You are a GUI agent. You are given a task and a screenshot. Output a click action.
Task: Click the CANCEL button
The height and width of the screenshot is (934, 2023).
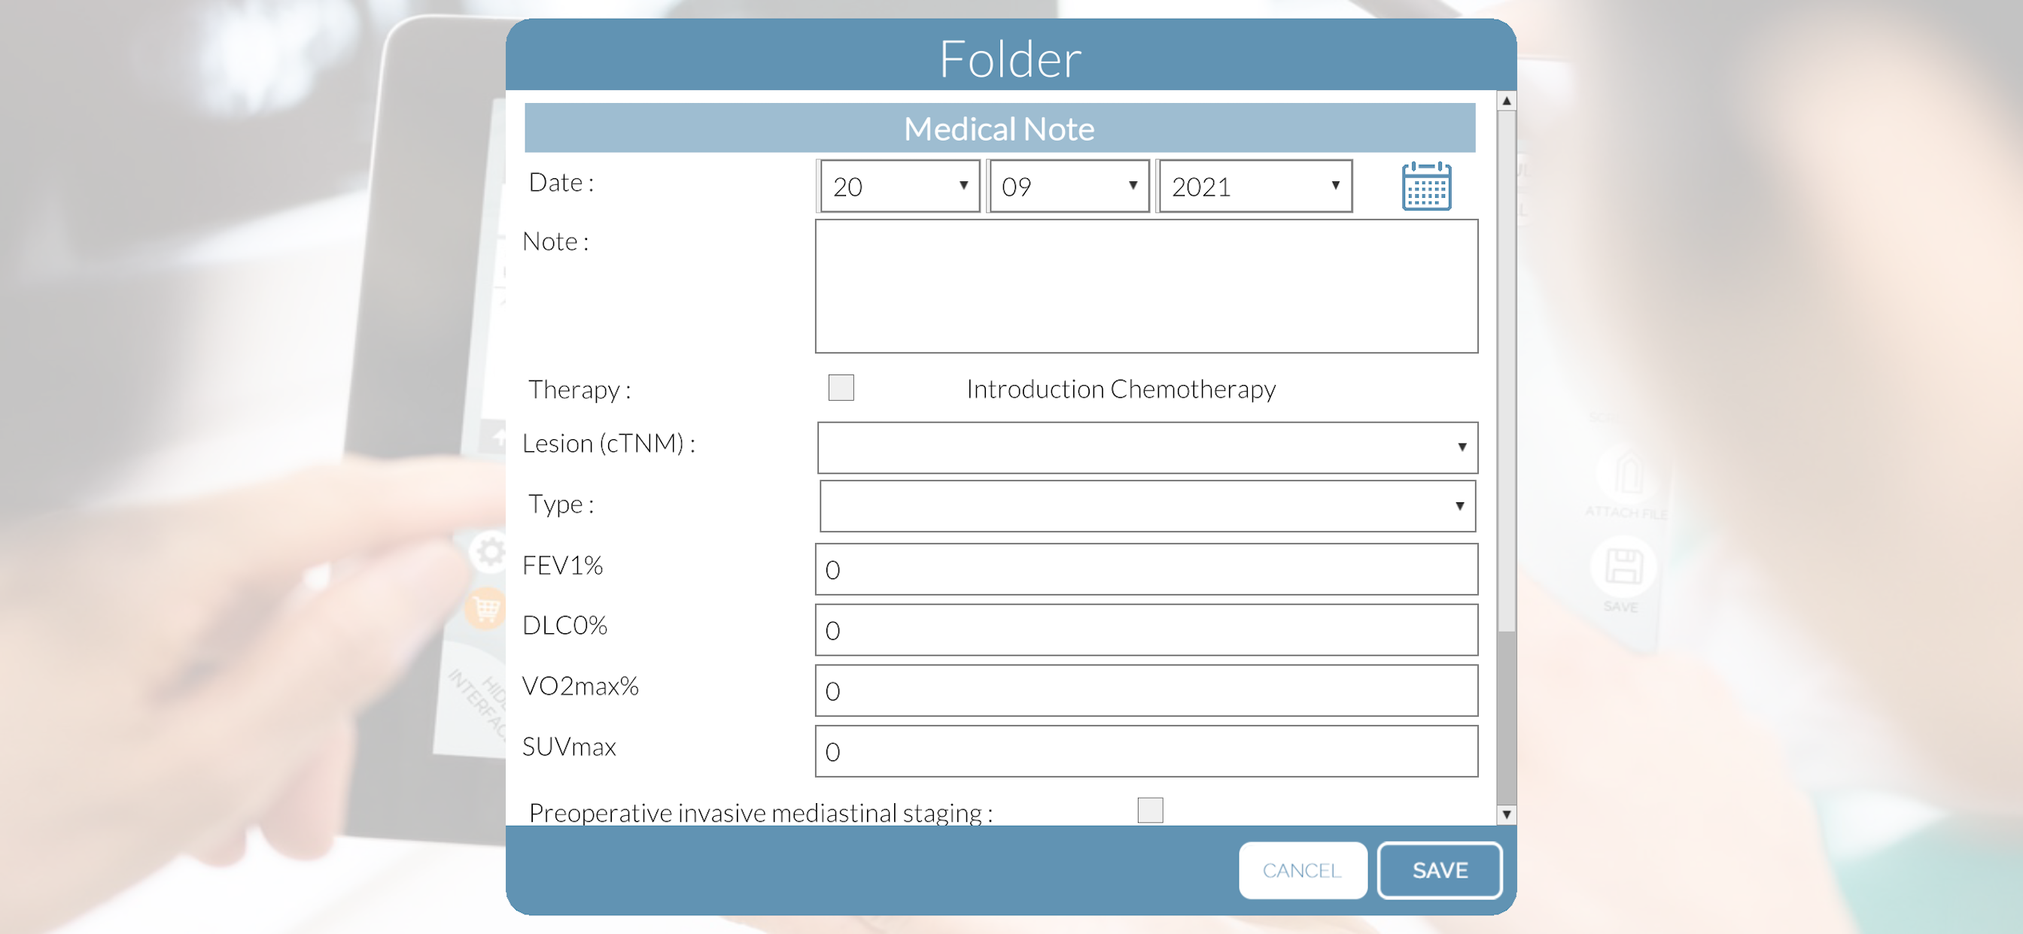coord(1303,870)
